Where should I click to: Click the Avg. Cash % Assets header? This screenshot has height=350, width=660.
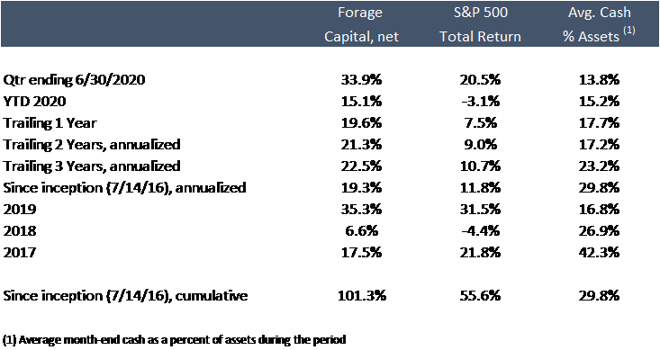click(599, 24)
